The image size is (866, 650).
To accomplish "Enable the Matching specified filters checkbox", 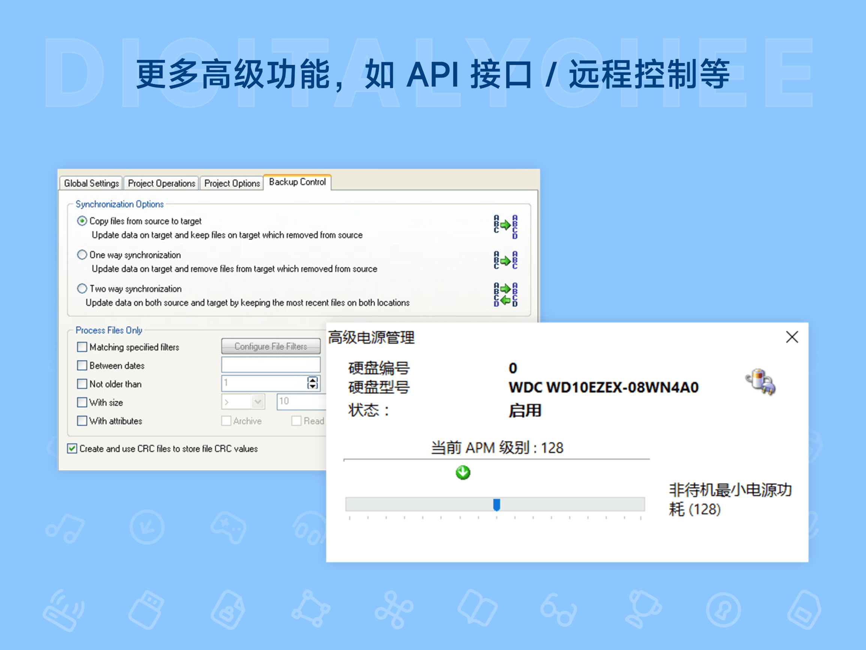I will coord(81,347).
